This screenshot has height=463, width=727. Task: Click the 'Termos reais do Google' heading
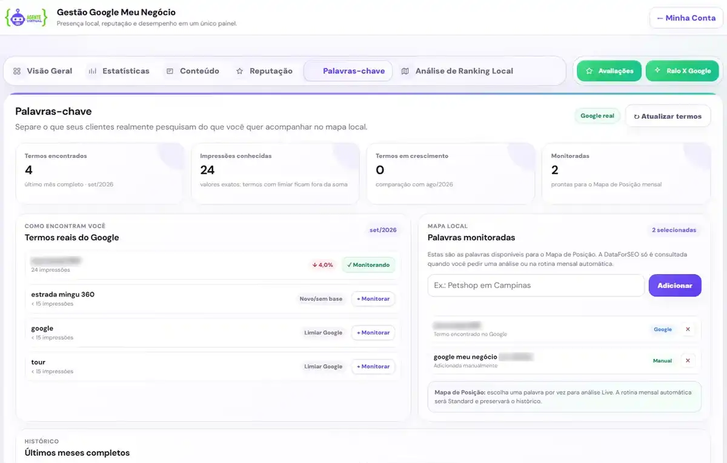71,238
